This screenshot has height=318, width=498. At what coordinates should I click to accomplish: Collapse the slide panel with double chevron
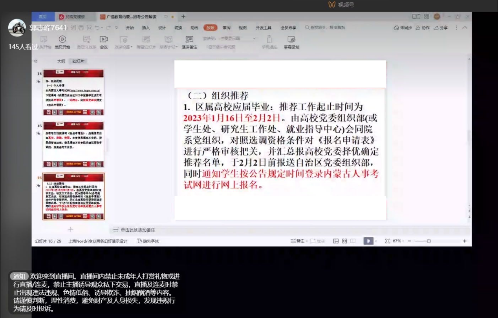pyautogui.click(x=35, y=61)
